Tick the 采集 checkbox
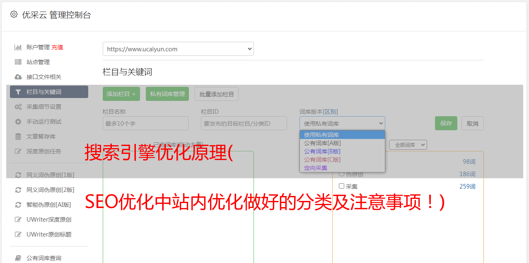Screen dimensions: 529x263 tap(342, 186)
